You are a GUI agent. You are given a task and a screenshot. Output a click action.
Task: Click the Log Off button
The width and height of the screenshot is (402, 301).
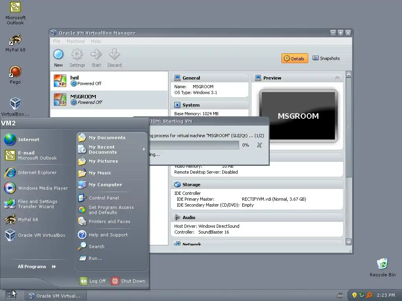[93, 281]
